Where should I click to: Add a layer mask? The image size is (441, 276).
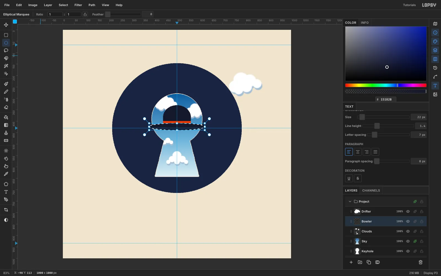point(378,262)
